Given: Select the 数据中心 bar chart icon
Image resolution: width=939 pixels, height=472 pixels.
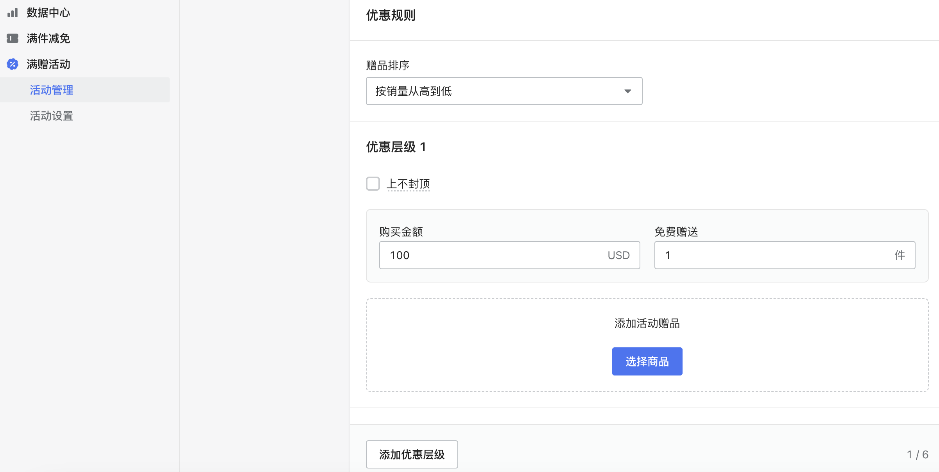Looking at the screenshot, I should coord(13,12).
